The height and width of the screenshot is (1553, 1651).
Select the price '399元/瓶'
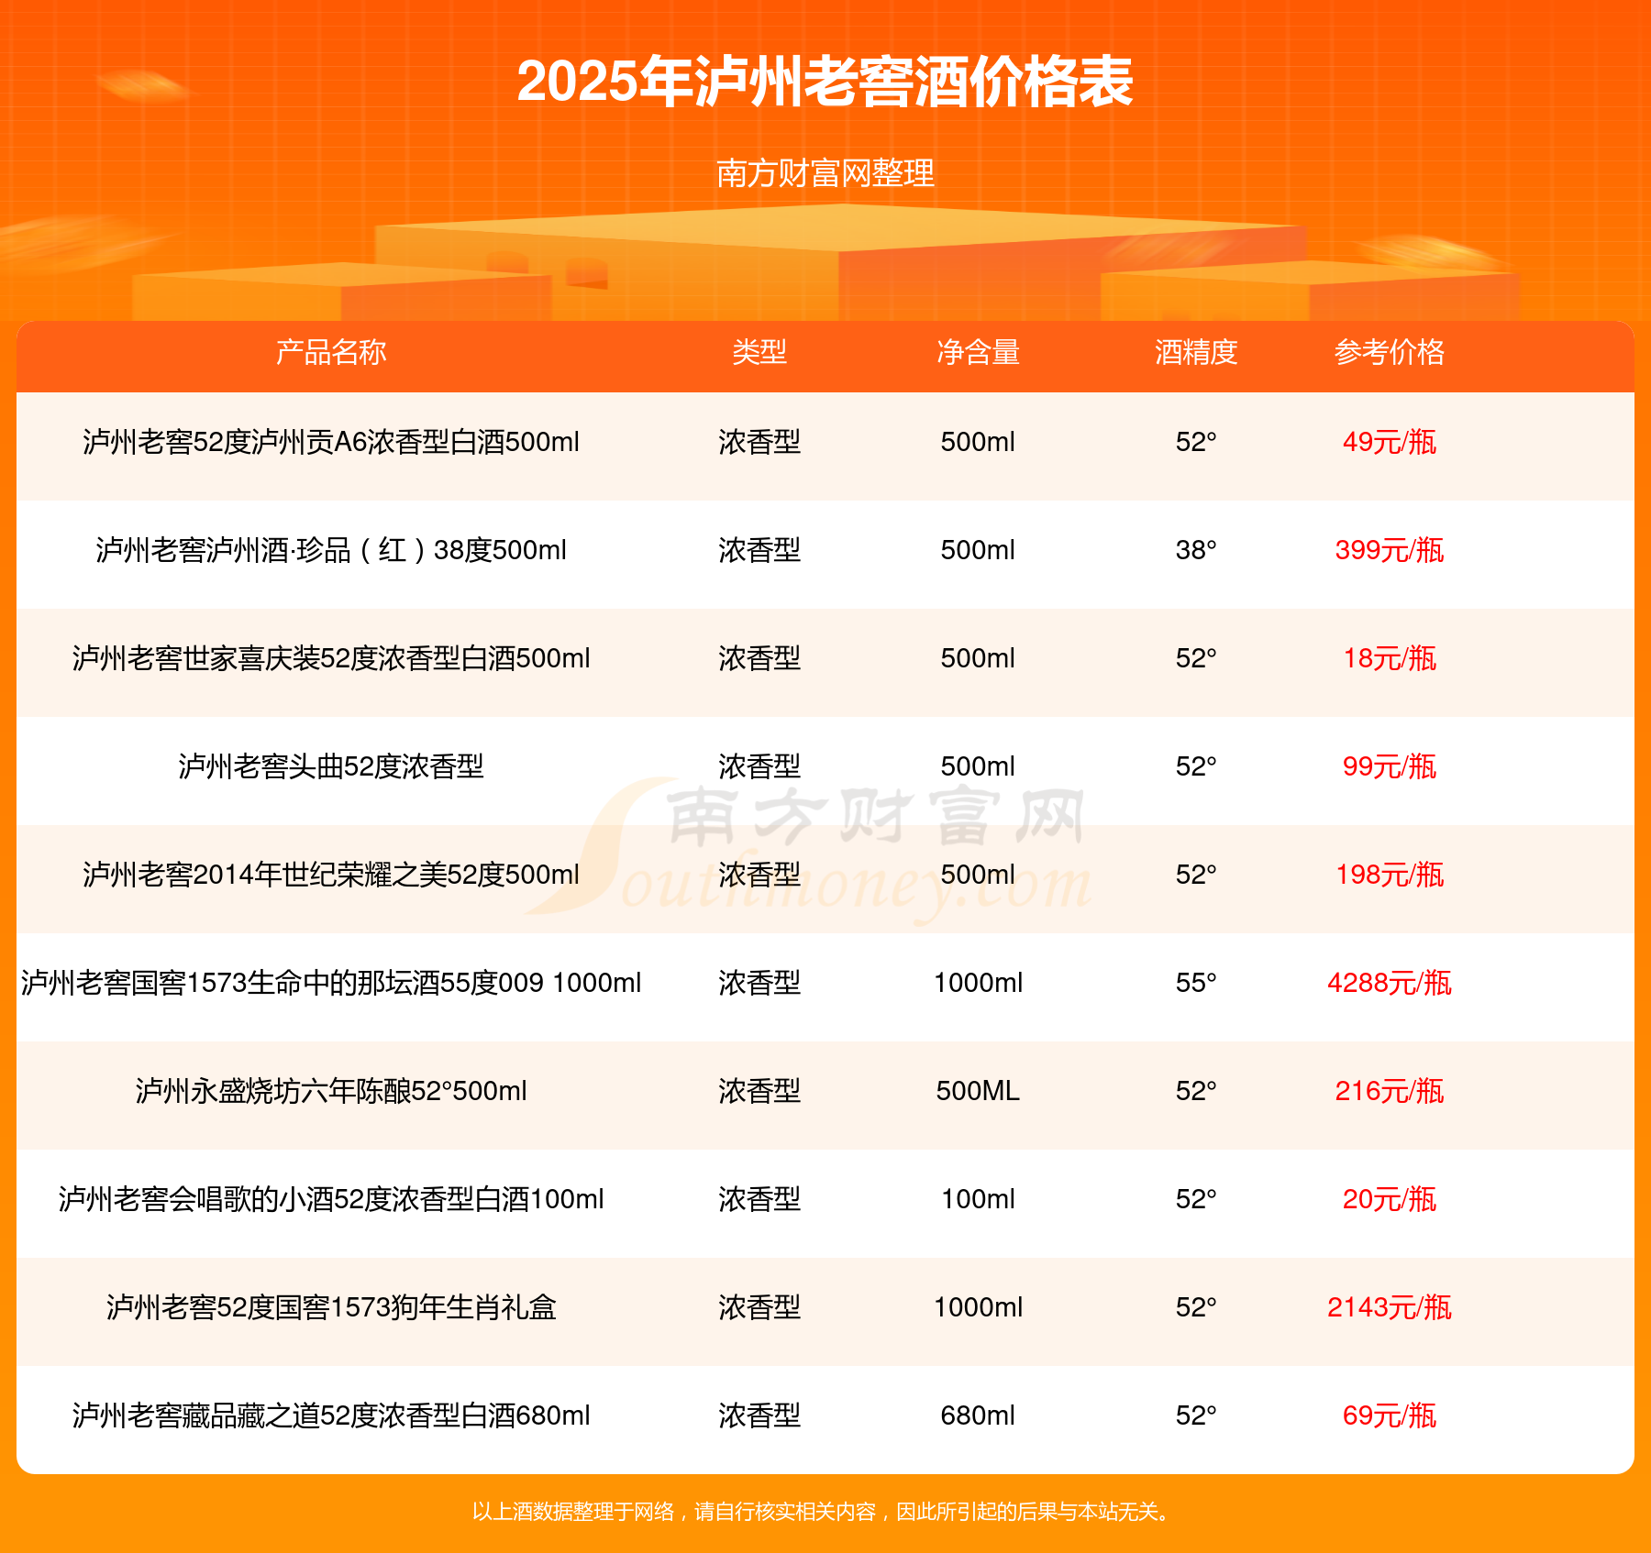(1390, 550)
